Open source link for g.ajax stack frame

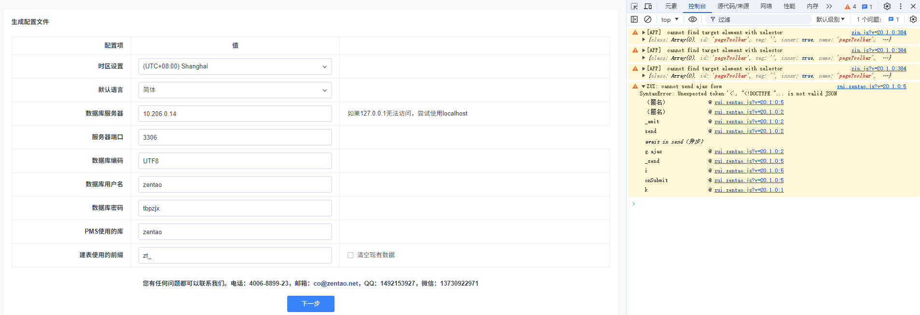click(x=749, y=152)
